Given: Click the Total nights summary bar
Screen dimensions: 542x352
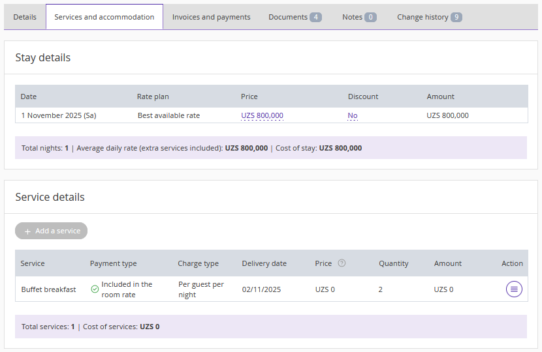Looking at the screenshot, I should pyautogui.click(x=270, y=148).
